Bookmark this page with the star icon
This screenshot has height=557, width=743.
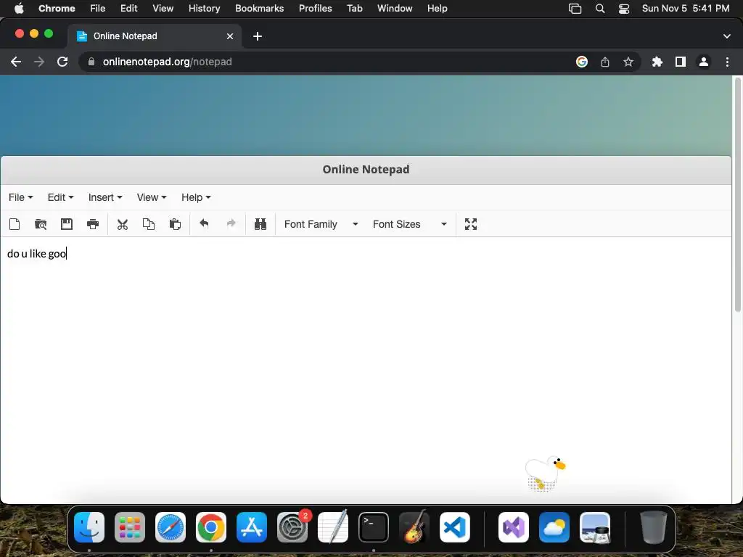point(628,62)
